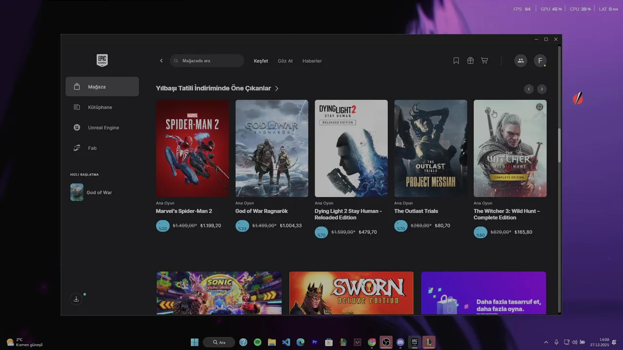Click the microphone tray icon
The width and height of the screenshot is (623, 350).
click(x=556, y=342)
